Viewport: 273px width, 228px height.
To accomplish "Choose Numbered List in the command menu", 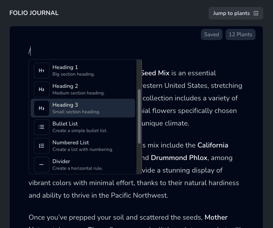I will pos(83,146).
